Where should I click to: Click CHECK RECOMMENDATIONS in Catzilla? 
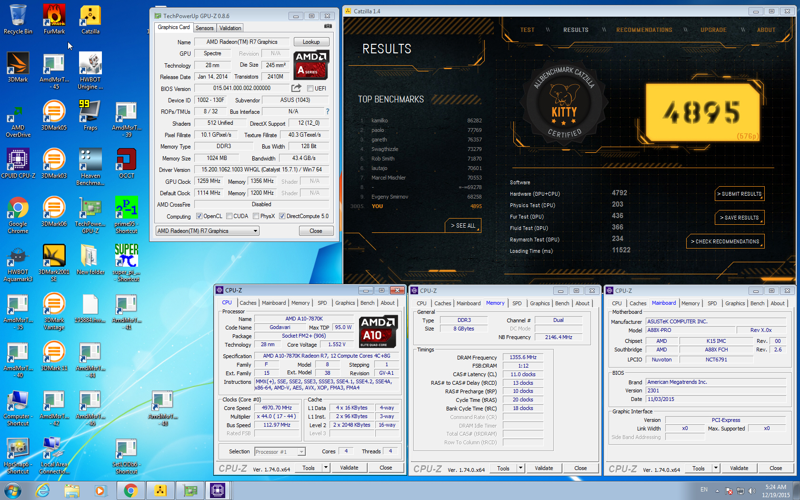click(725, 241)
